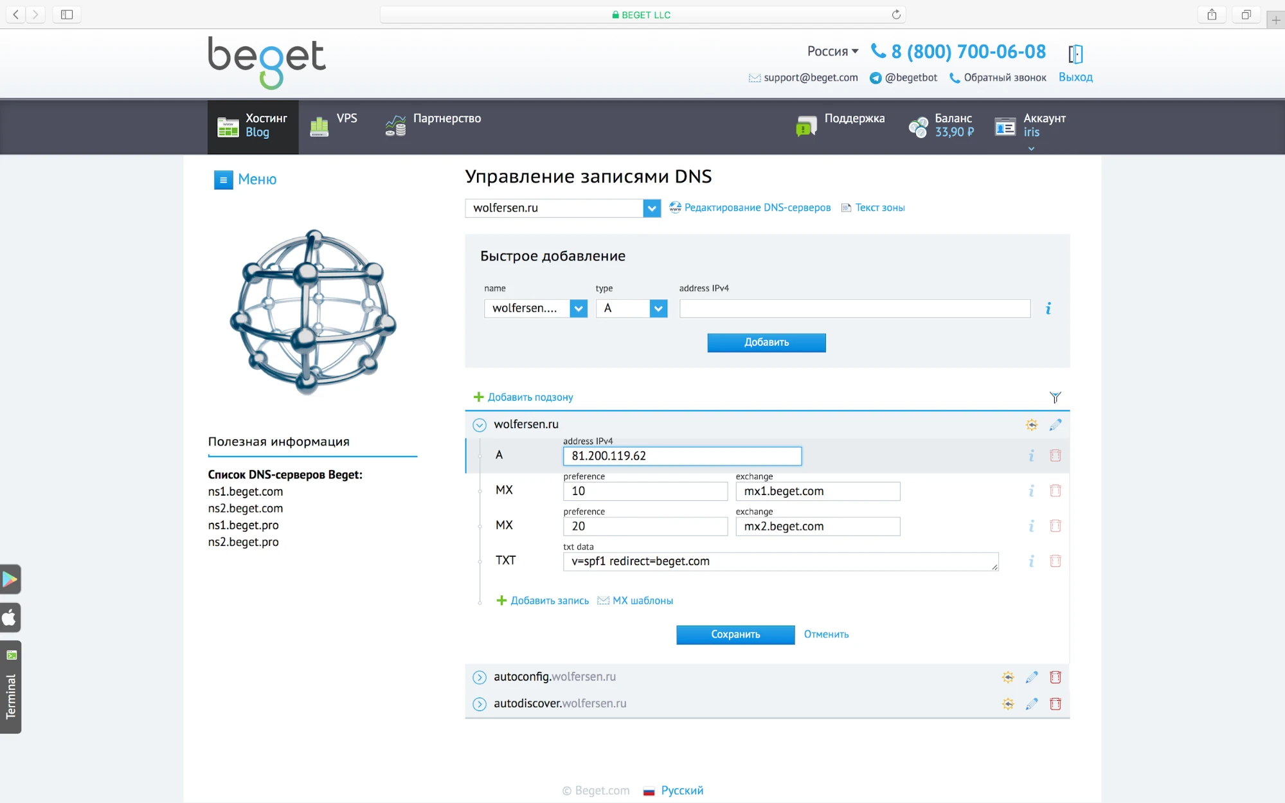Click the gear settings icon for wolfersen.ru
The image size is (1285, 803).
point(1031,425)
